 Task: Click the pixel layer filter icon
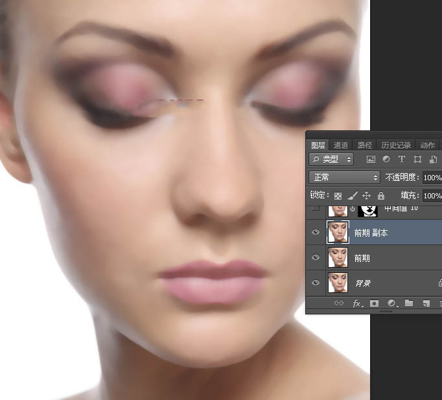pos(371,159)
